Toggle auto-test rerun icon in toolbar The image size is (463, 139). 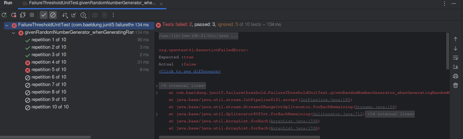[23, 15]
